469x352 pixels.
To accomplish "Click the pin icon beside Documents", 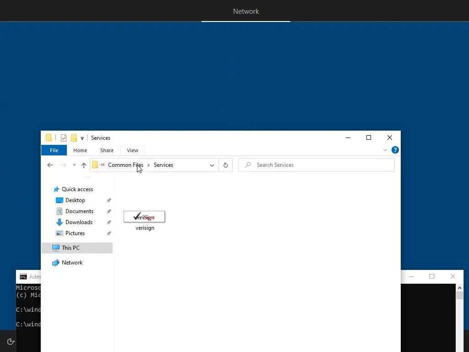I will (109, 211).
